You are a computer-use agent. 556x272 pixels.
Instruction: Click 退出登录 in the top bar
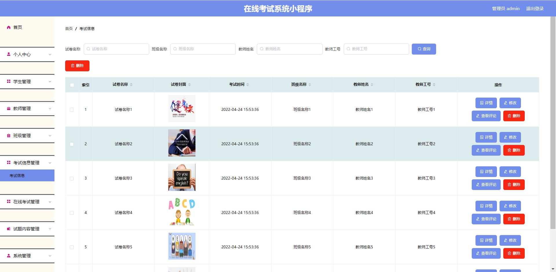coord(535,8)
